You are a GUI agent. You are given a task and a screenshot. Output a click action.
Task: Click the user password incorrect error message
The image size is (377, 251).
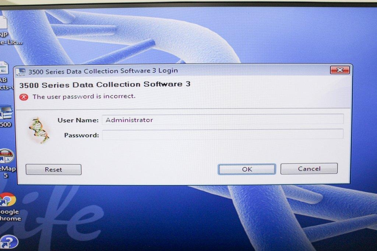[x=85, y=96]
